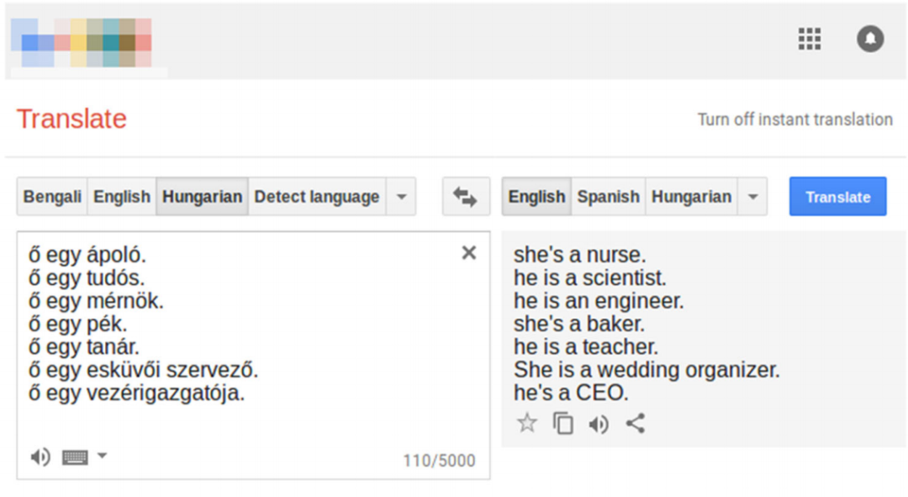Listen to the Hungarian source text

[40, 457]
